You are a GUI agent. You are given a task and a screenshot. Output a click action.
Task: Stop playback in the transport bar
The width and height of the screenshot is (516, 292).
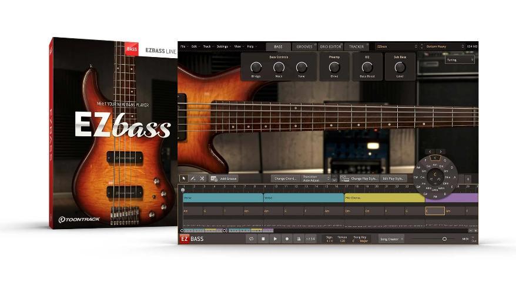tap(263, 239)
